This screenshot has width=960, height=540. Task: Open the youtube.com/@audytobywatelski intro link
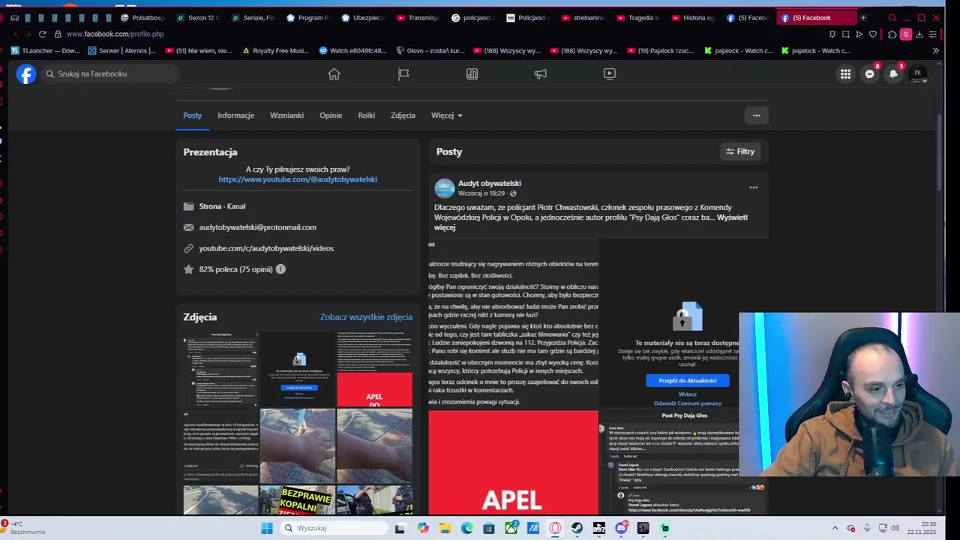click(298, 179)
